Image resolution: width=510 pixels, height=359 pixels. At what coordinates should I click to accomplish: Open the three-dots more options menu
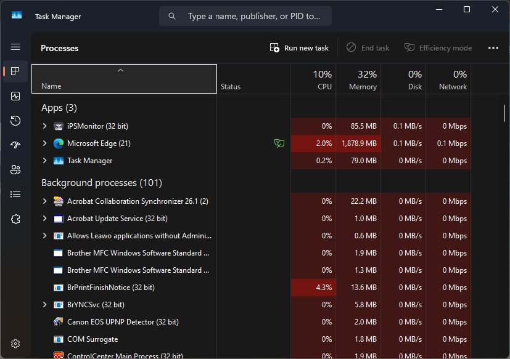click(x=493, y=48)
